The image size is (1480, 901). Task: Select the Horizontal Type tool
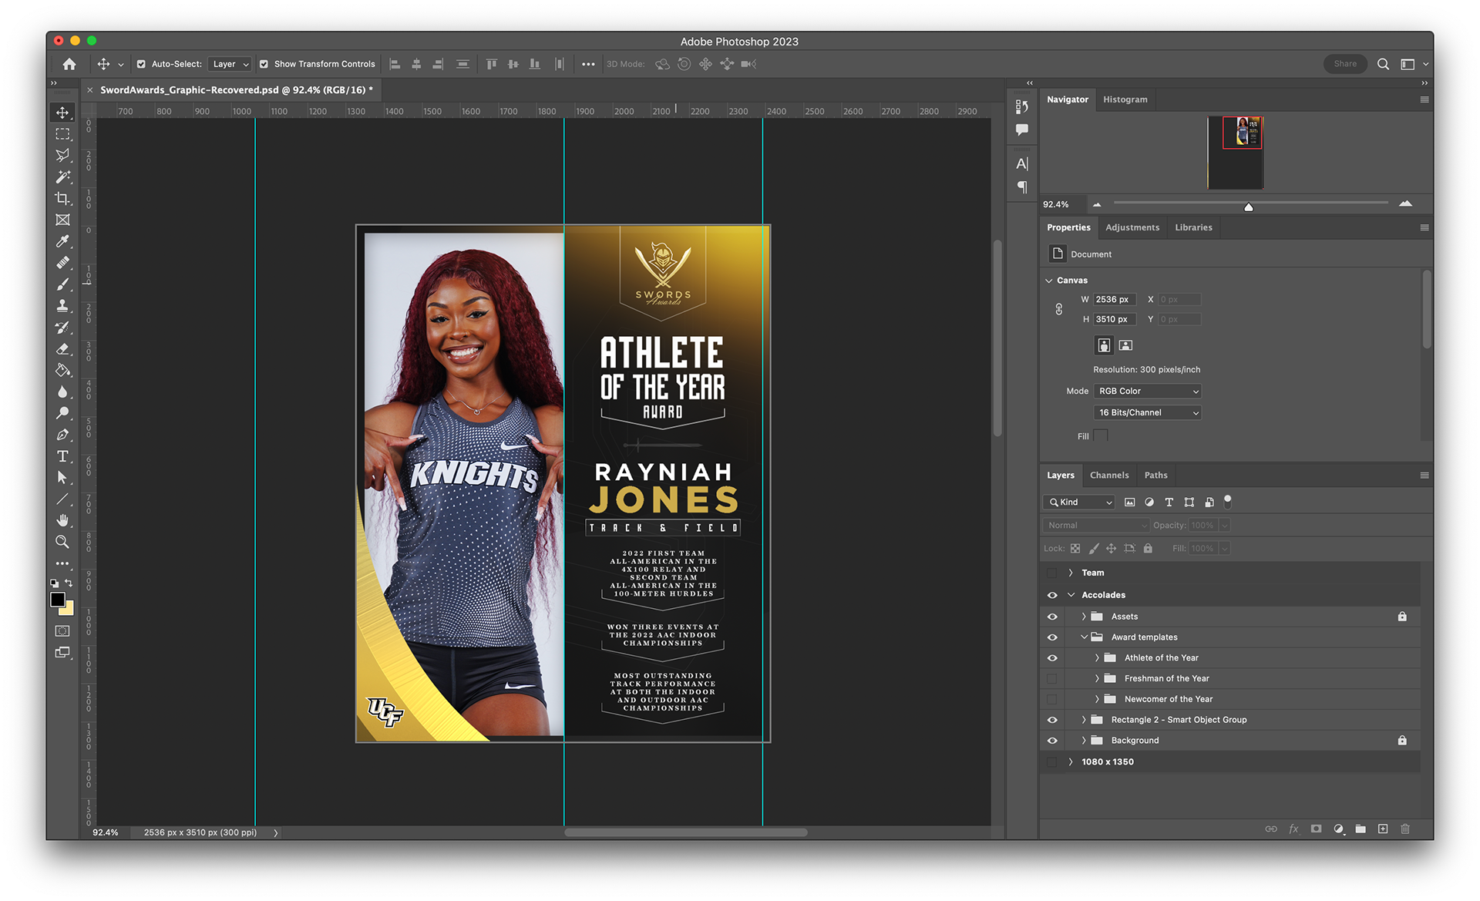pos(62,456)
